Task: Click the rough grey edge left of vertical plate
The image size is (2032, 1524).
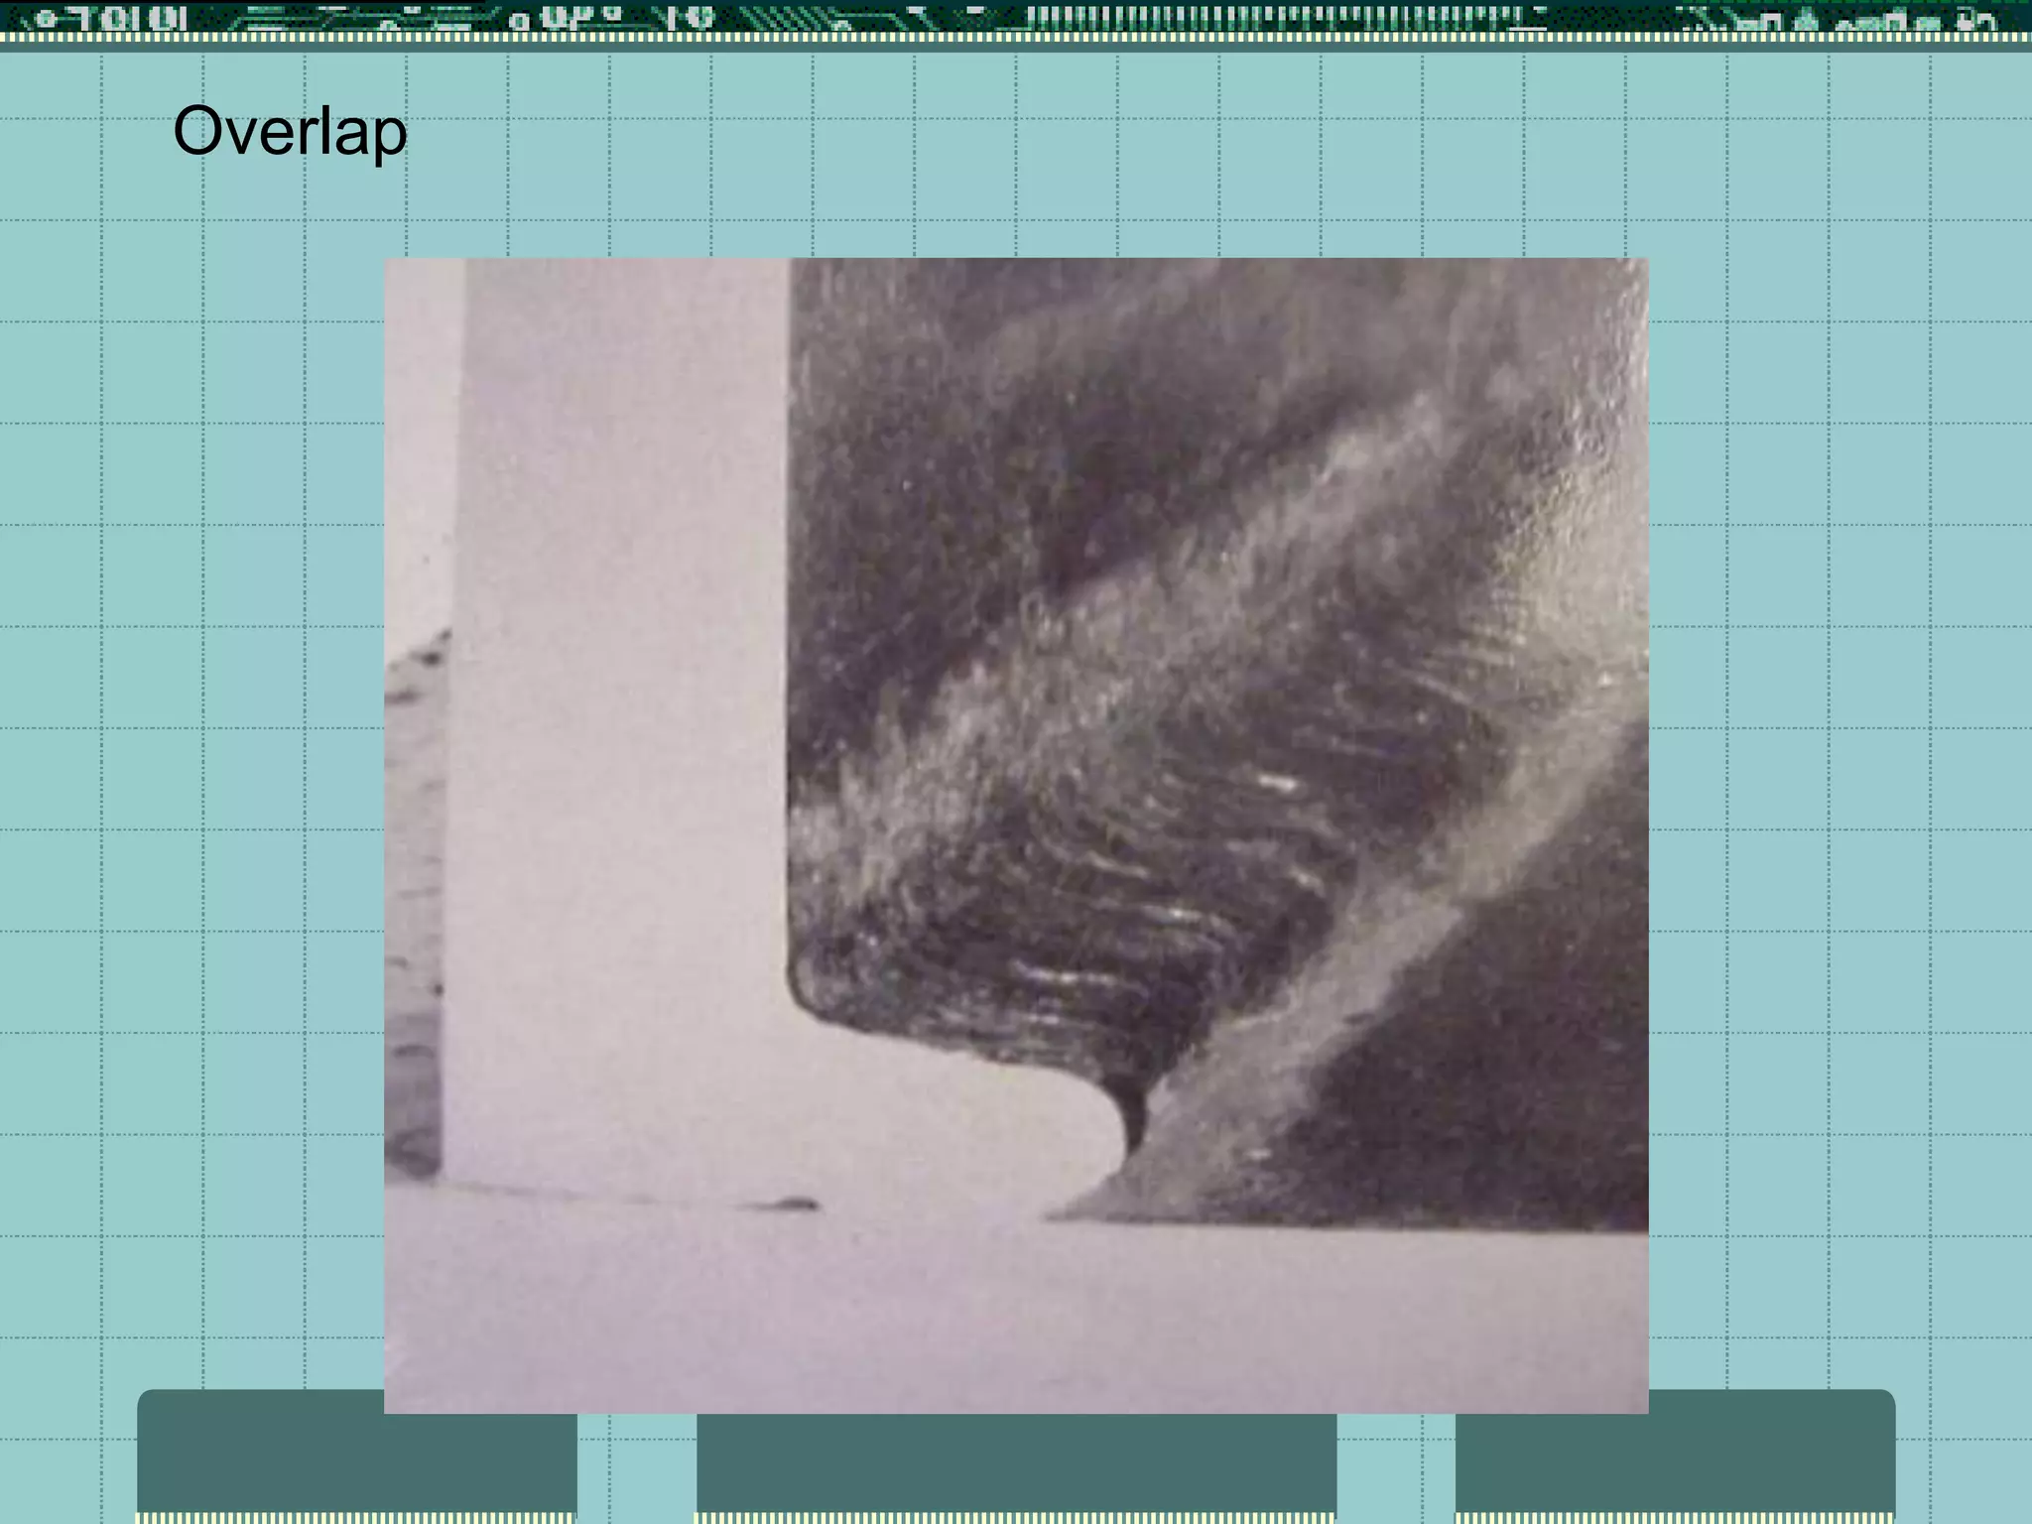Action: (x=414, y=893)
